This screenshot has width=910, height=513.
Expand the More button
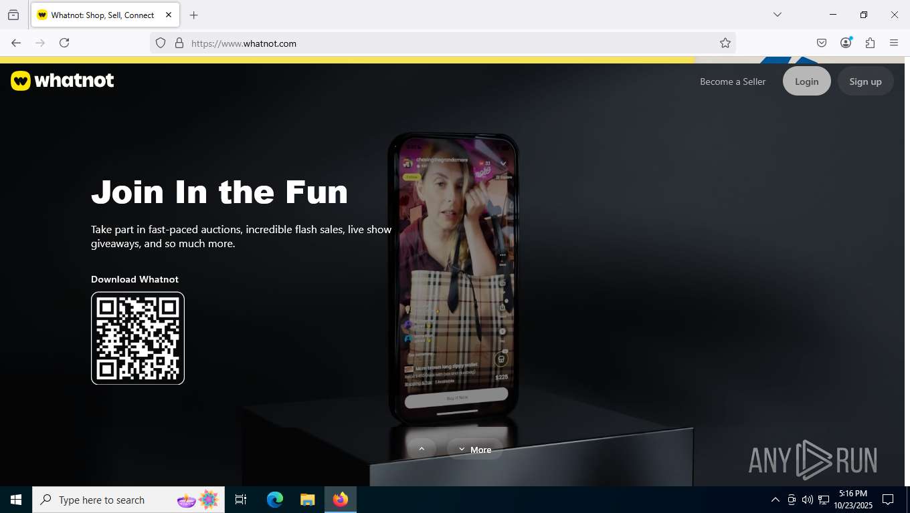(x=474, y=450)
